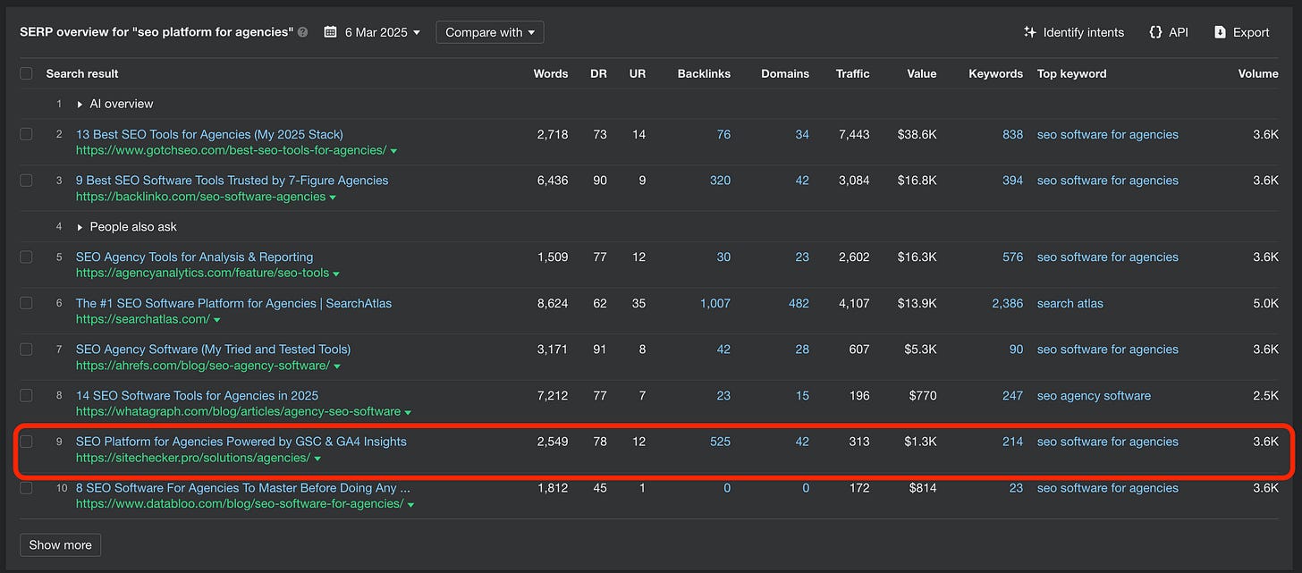Open The #1 SEO Software Platform title link

(x=233, y=303)
